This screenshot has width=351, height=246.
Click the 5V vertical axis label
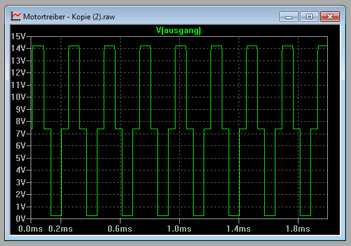click(x=21, y=158)
